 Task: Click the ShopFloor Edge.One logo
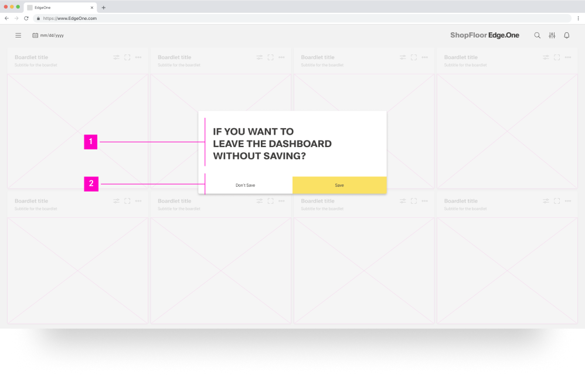(485, 35)
